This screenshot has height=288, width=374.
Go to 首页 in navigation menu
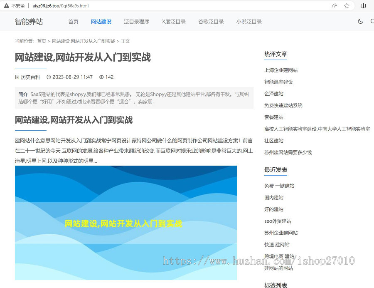(x=73, y=22)
